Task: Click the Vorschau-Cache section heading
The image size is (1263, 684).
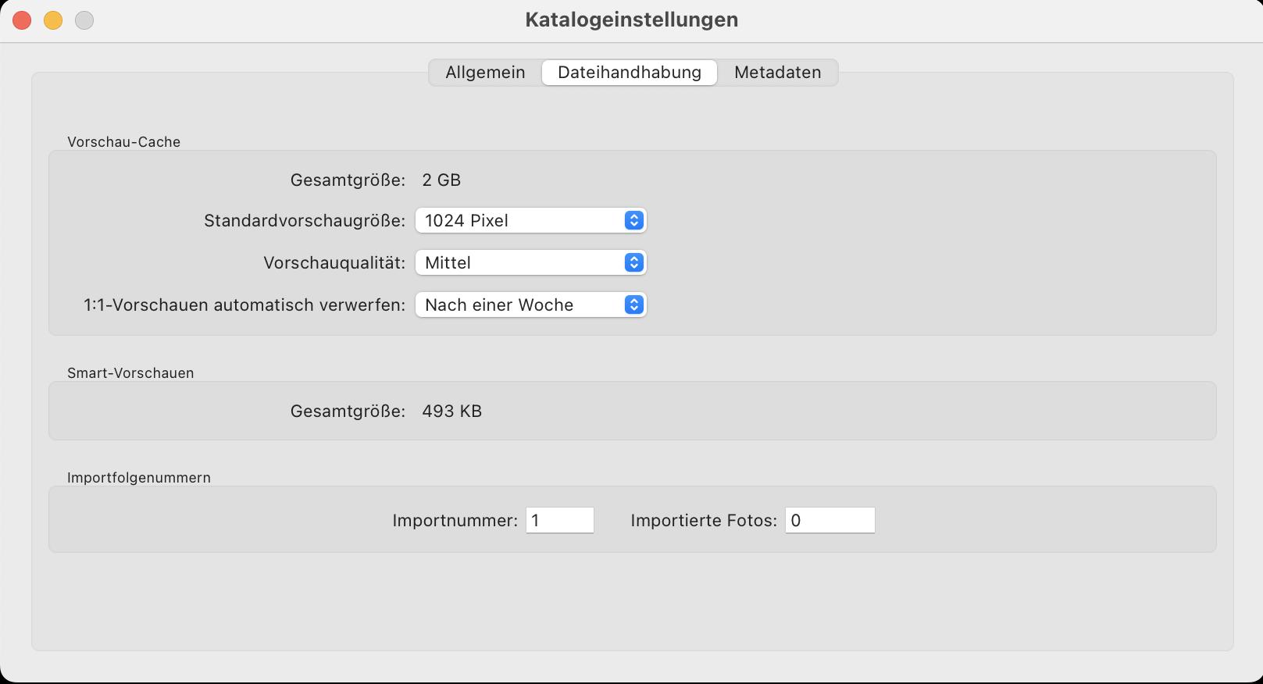Action: [x=123, y=142]
